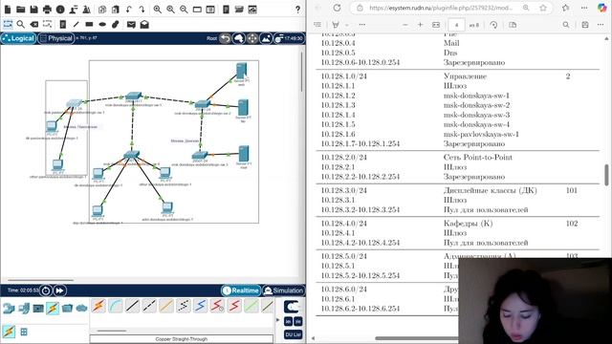The width and height of the screenshot is (612, 344).
Task: Add page to favorites with star
Action: click(543, 8)
